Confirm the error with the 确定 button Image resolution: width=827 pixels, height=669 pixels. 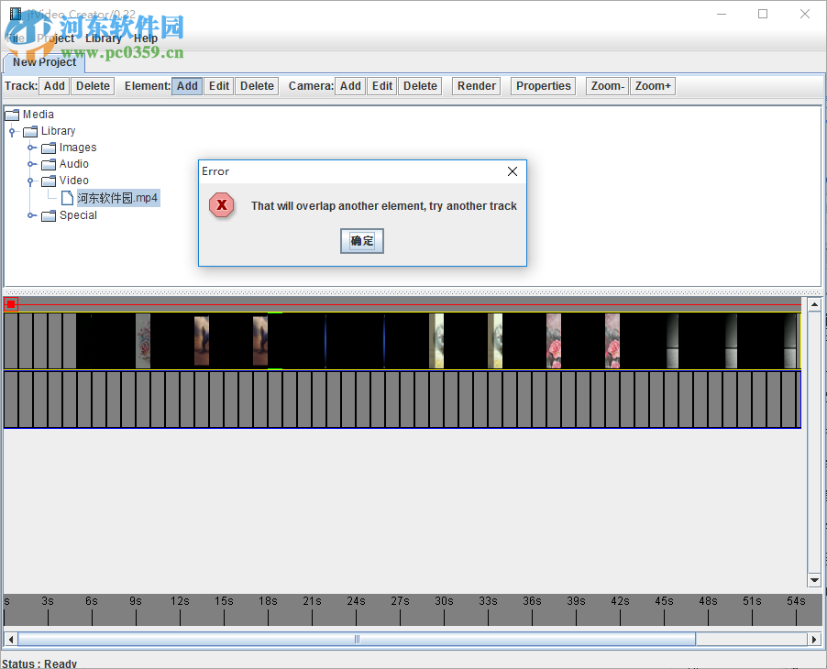[x=361, y=240]
